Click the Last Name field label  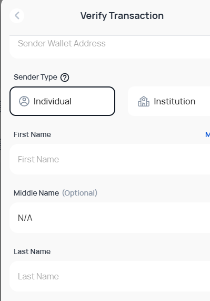coord(32,251)
